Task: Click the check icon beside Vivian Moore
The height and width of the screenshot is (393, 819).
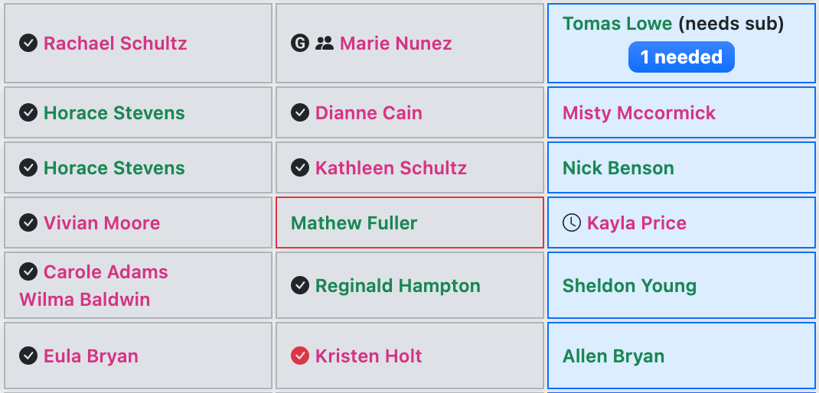Action: pos(28,223)
